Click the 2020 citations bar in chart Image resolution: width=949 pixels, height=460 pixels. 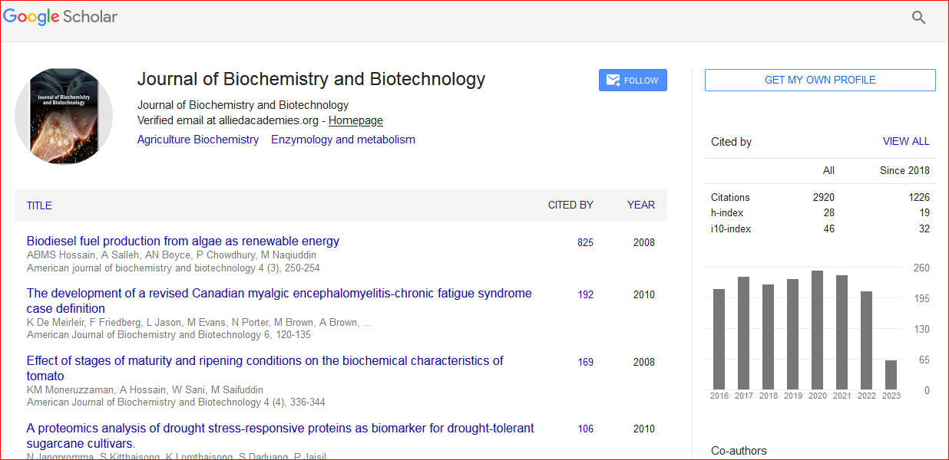coord(817,330)
